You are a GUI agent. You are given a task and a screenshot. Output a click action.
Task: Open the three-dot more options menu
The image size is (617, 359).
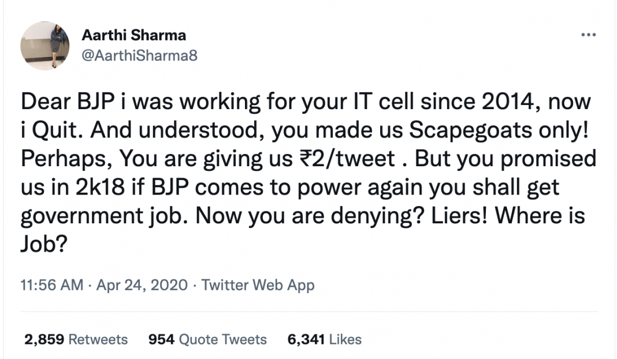[x=588, y=36]
